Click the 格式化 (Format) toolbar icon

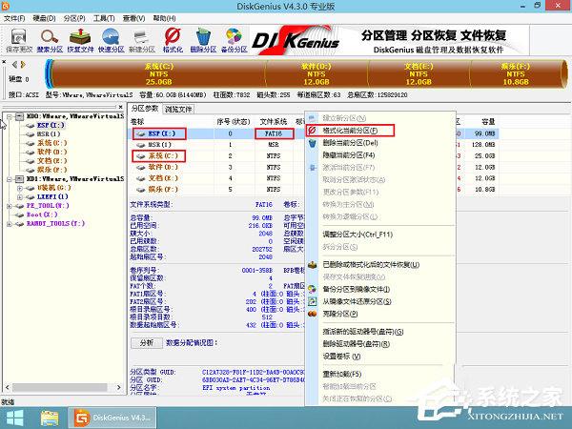pos(173,38)
